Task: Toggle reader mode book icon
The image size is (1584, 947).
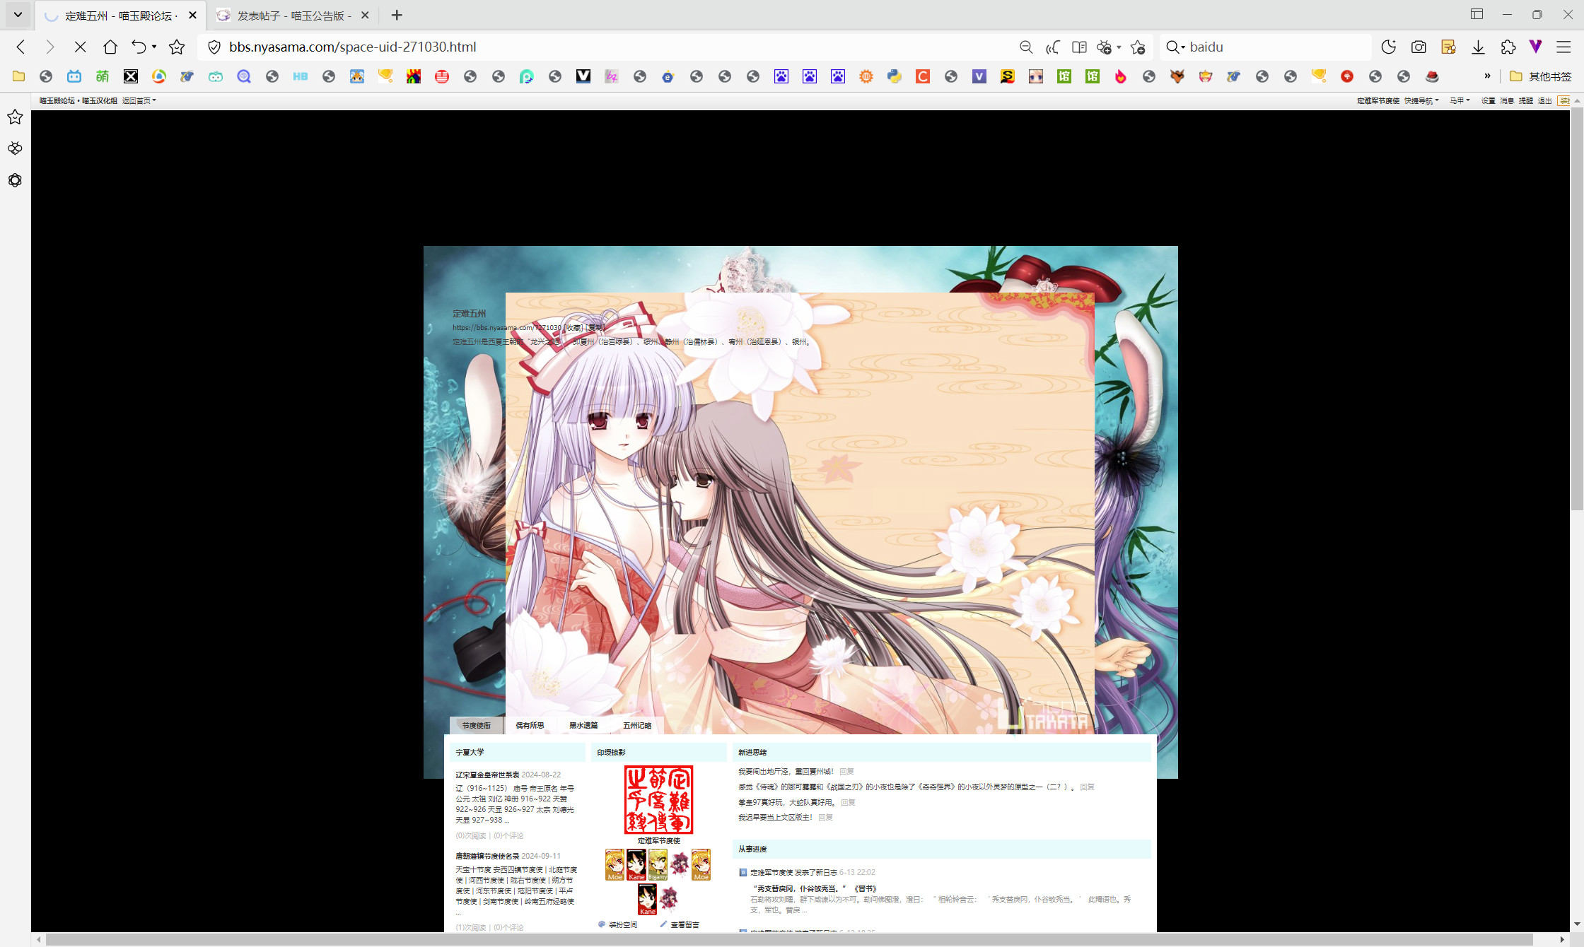Action: [1079, 47]
